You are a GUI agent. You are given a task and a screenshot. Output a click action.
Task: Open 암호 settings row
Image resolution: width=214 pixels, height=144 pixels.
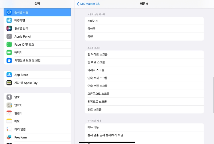point(37,97)
